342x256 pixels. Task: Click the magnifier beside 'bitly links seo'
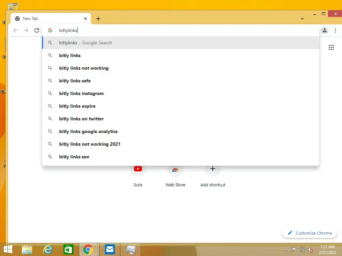point(50,157)
